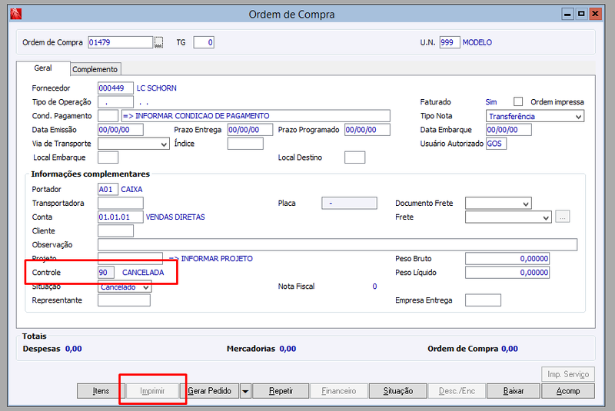The image size is (615, 411).
Task: Click the Cond. Pagamento description field
Action: point(256,116)
